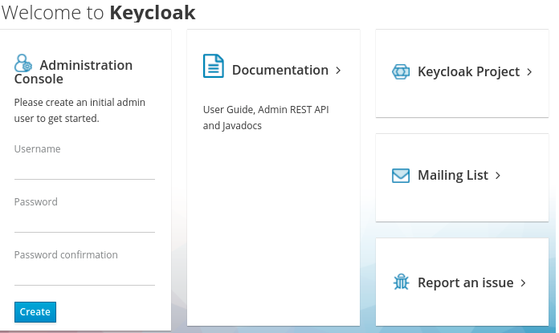Click the Keycloak Project hexagon icon
This screenshot has height=333, width=559.
(401, 71)
